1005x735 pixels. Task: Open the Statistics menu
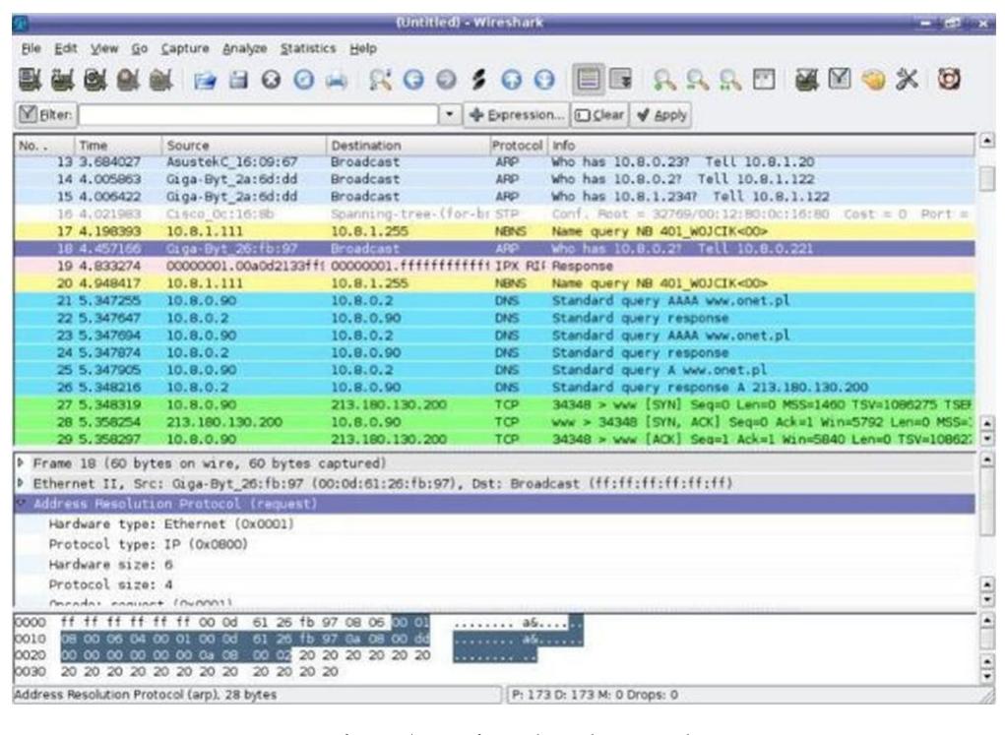tap(308, 48)
